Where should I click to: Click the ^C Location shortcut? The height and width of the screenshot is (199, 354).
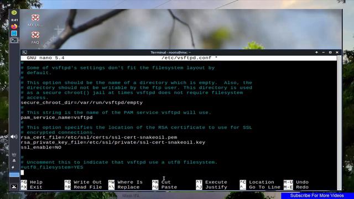tap(257, 182)
